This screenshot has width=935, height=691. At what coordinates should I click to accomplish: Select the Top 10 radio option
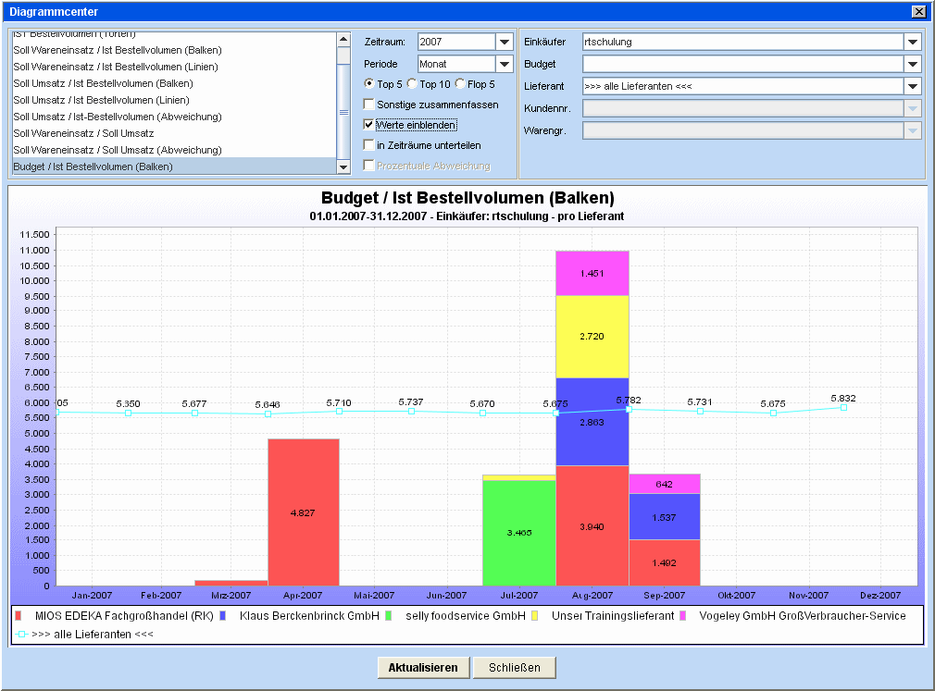pos(412,84)
